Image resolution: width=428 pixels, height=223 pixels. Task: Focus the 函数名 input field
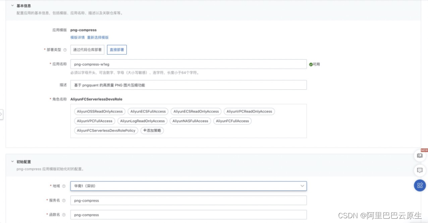[188, 215]
